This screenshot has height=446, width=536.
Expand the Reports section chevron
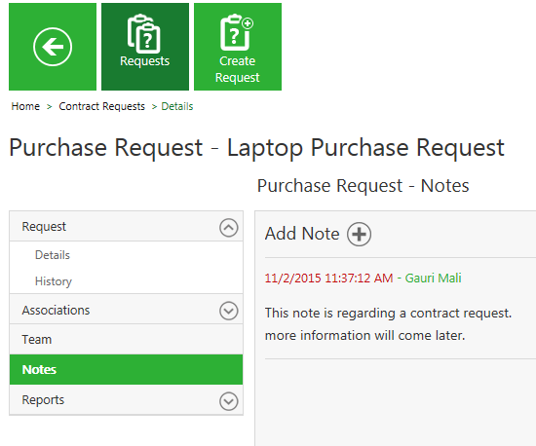pyautogui.click(x=229, y=401)
